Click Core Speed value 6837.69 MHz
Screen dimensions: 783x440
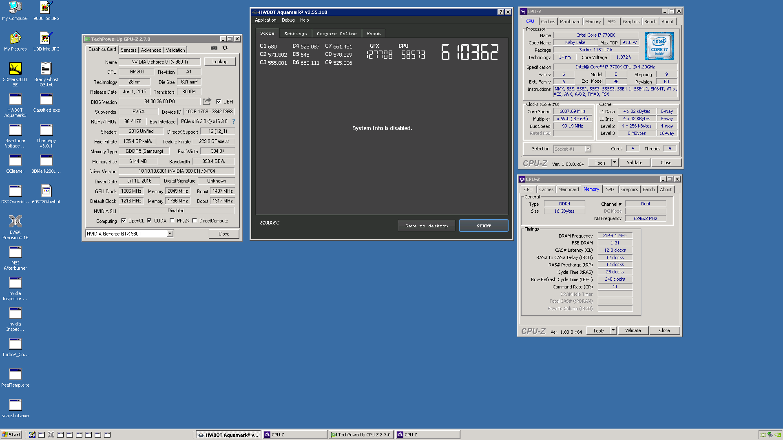pyautogui.click(x=573, y=111)
